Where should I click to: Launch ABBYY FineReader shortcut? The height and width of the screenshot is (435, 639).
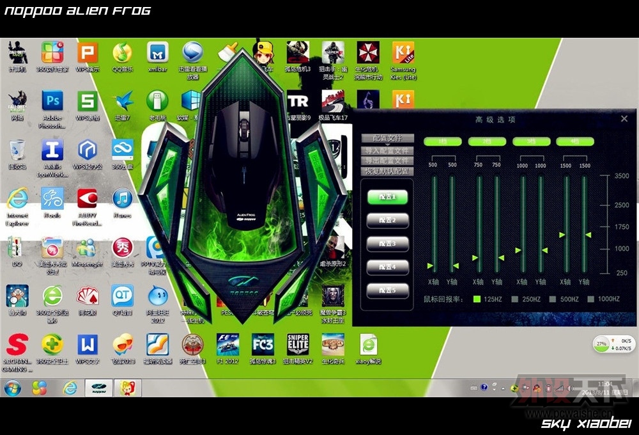[x=87, y=207]
